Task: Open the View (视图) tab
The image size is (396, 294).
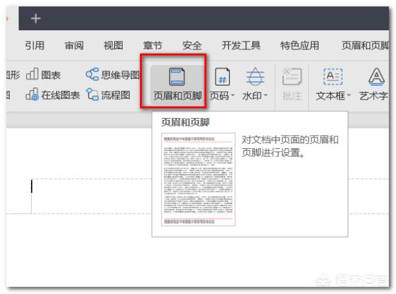Action: point(114,45)
